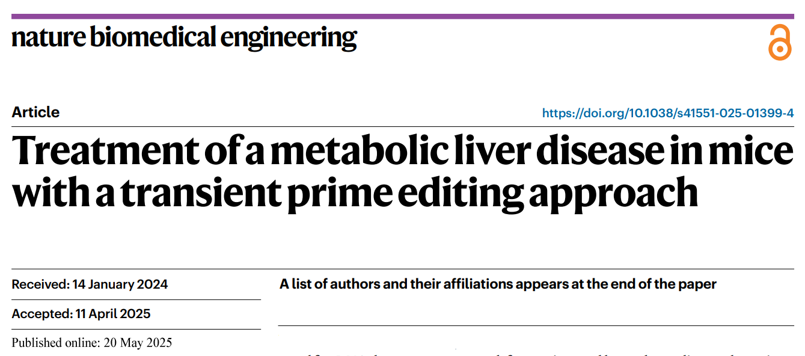The image size is (805, 356).
Task: Click the purple header bar at top
Action: coord(403,16)
